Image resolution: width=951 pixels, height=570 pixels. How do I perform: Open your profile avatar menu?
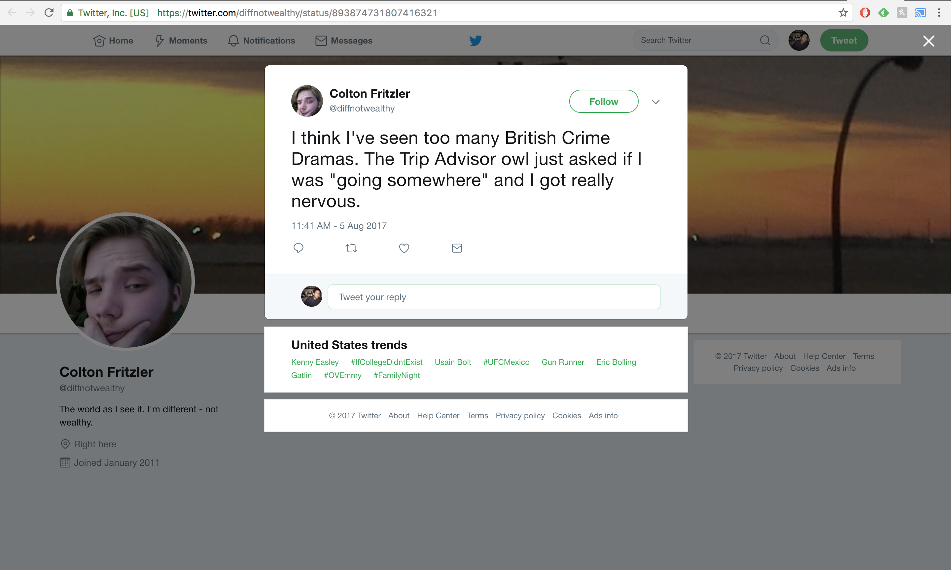click(799, 40)
